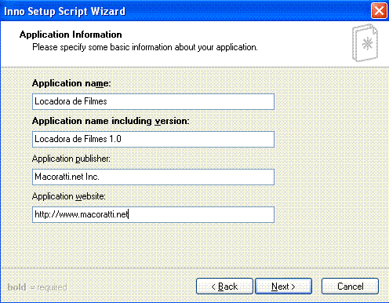Click the script document icon in header
Viewport: 389px width, 303px height.
[x=365, y=43]
